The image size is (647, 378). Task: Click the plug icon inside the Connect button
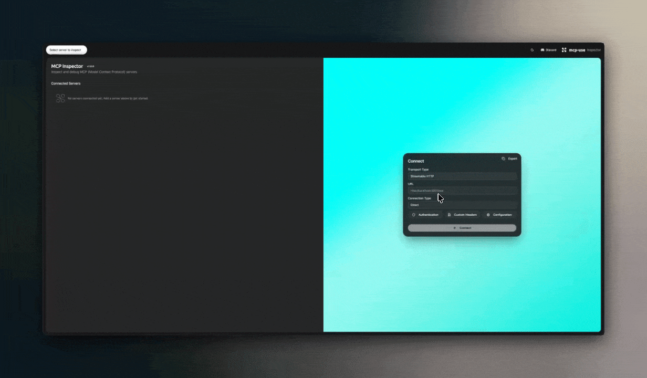455,228
